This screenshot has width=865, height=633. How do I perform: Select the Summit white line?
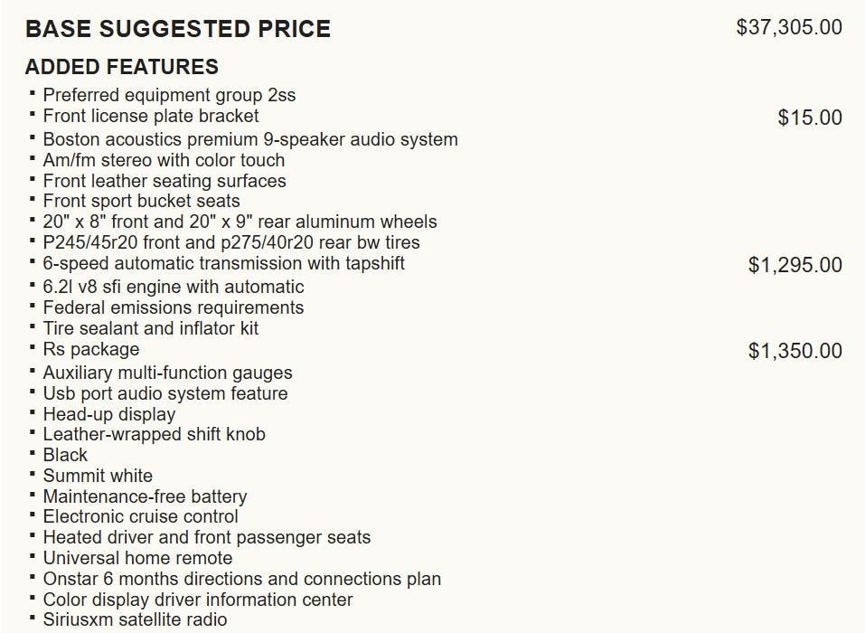pos(98,476)
